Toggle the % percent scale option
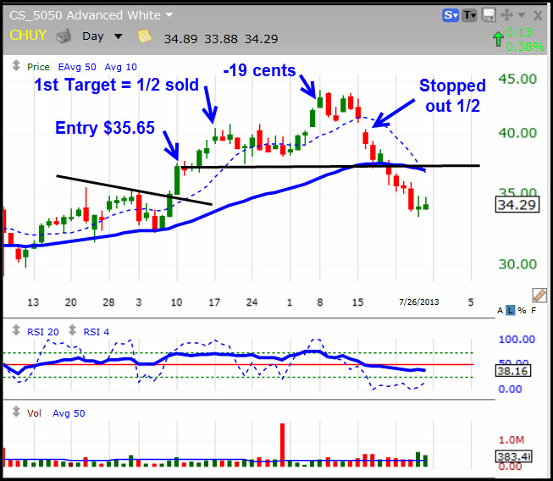The height and width of the screenshot is (481, 553). coord(523,311)
